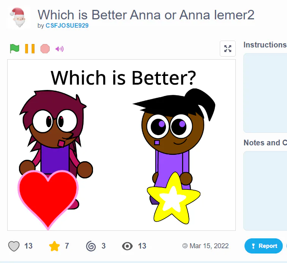Open remixes via the spiral icon

point(91,246)
